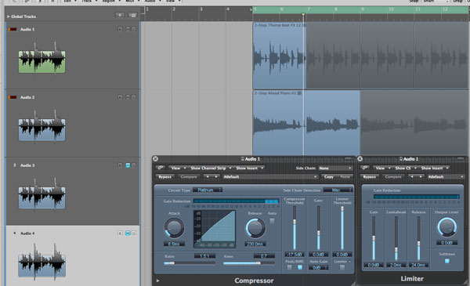Image resolution: width=470 pixels, height=286 pixels.
Task: Enable the Limiter checkbox in Compressor
Action: (x=342, y=267)
